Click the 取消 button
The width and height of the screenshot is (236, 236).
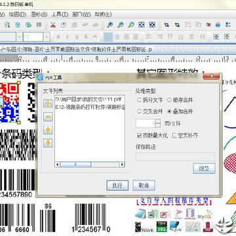point(144,186)
